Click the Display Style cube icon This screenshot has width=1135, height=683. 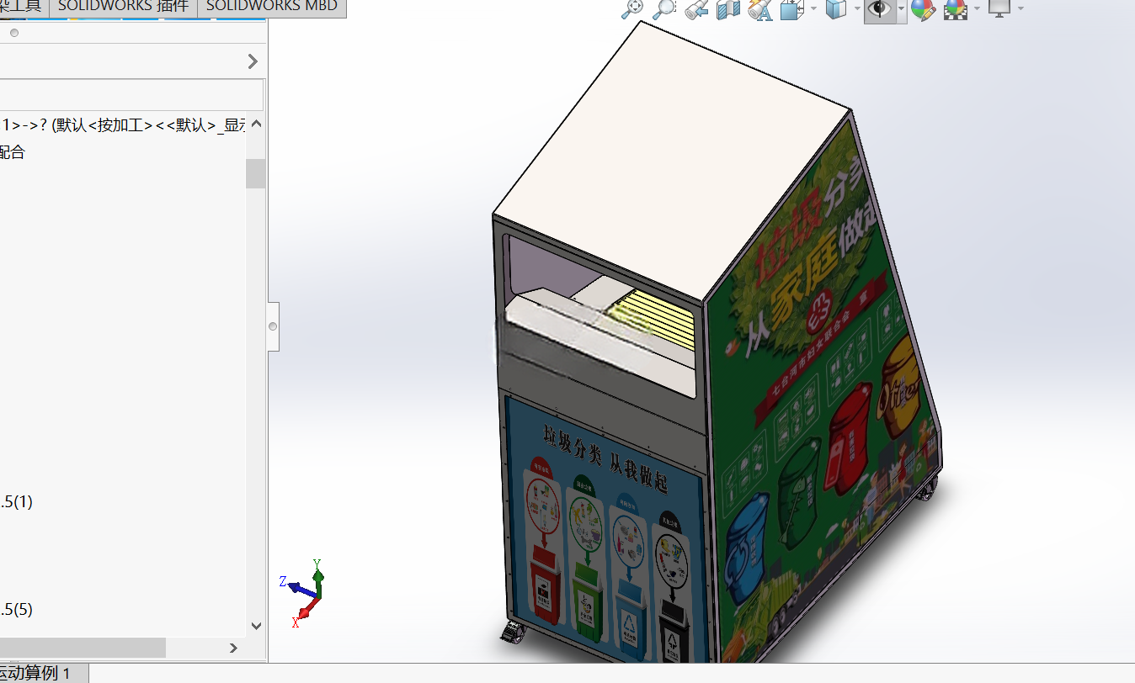click(x=835, y=9)
